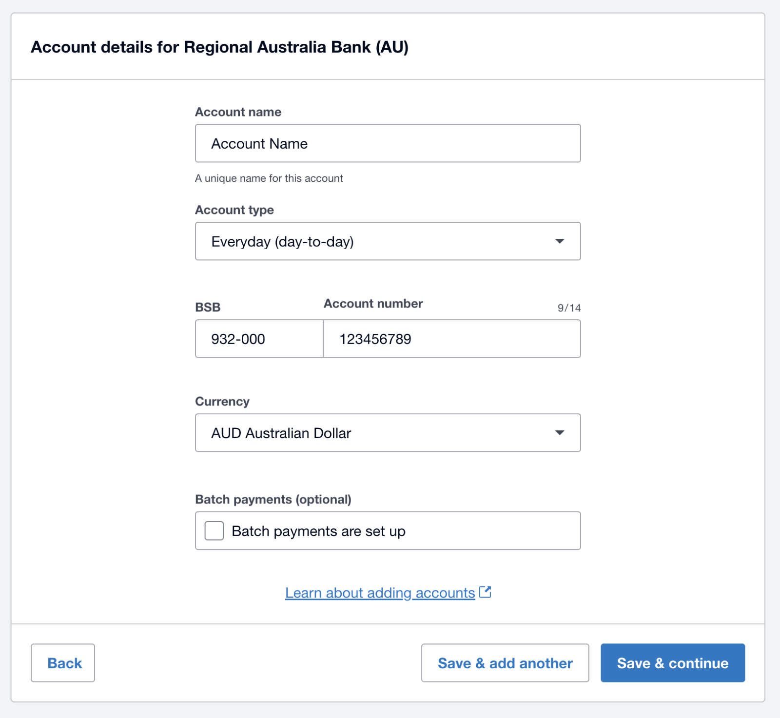Go Back using the Back button

tap(62, 663)
